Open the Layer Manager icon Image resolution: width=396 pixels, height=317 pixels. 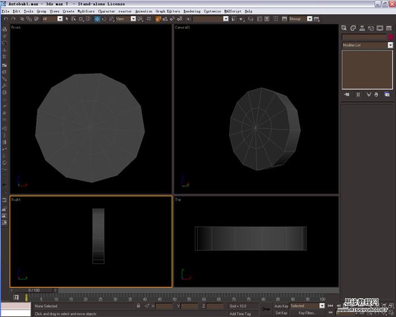(251, 19)
